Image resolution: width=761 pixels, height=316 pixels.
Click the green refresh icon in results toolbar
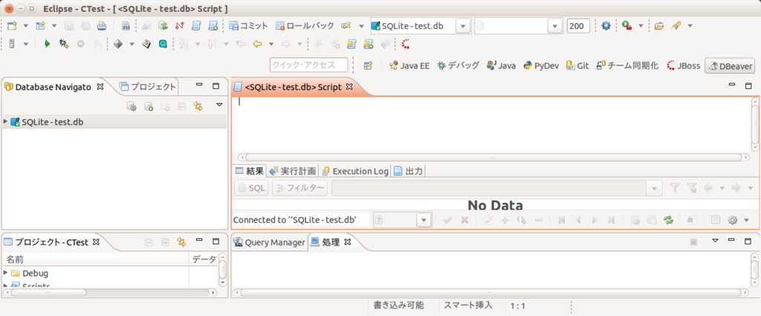point(668,220)
